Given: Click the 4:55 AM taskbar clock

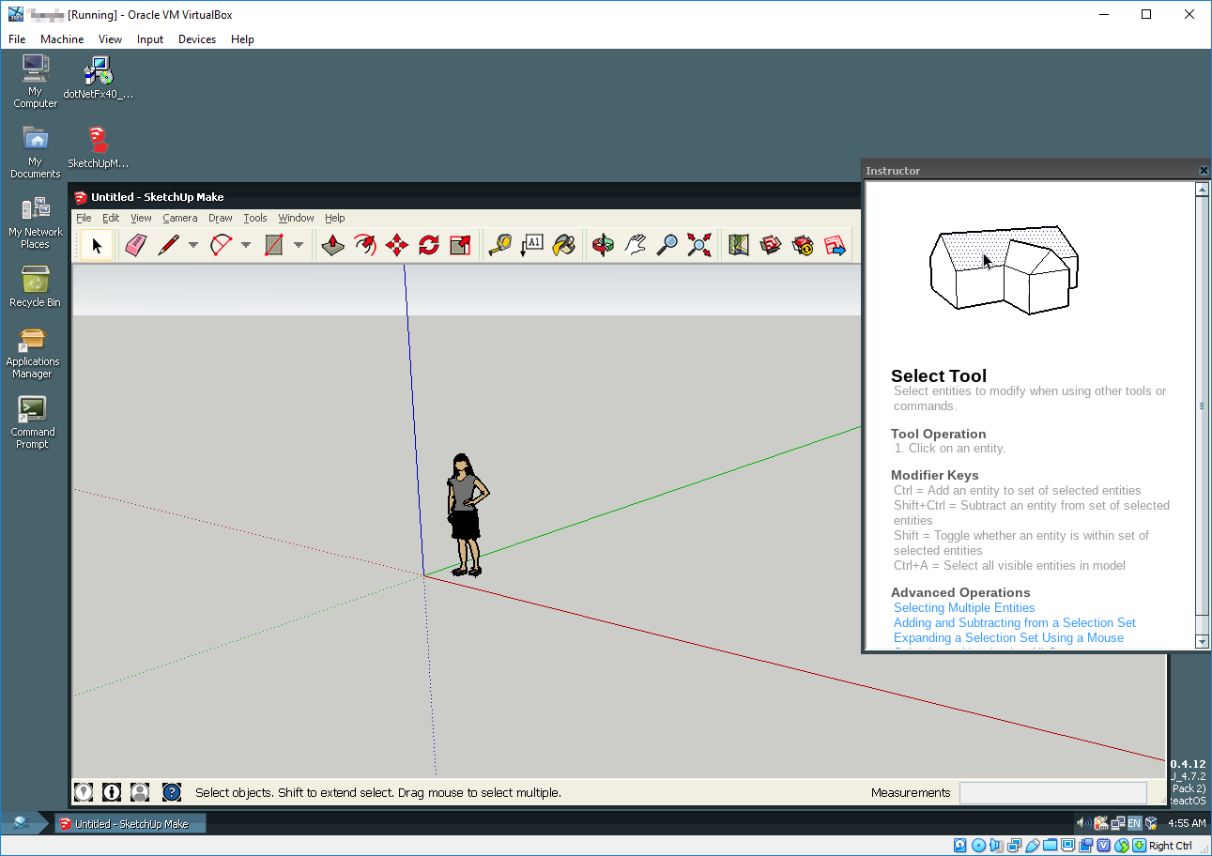Looking at the screenshot, I should [x=1187, y=823].
